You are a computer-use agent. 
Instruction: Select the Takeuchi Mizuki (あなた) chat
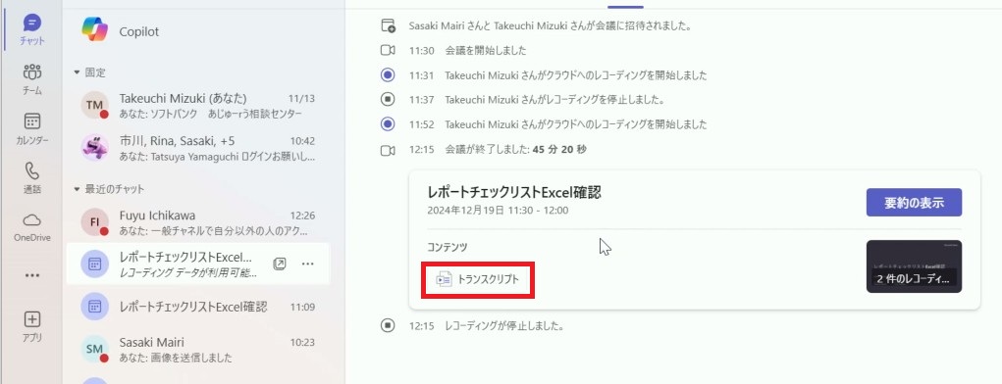[197, 105]
